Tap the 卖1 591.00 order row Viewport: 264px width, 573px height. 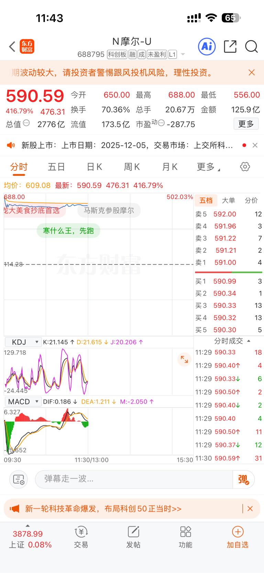(x=229, y=263)
